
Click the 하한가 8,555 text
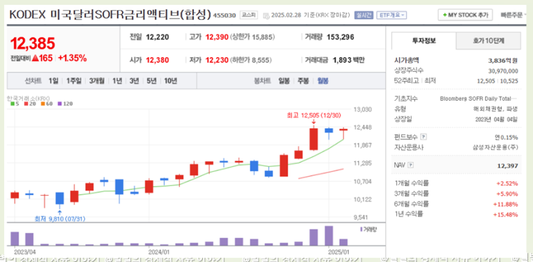pyautogui.click(x=251, y=61)
